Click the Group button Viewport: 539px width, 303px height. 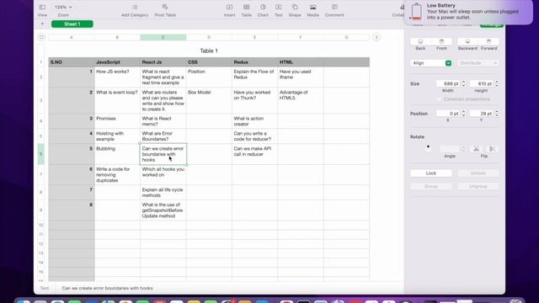pyautogui.click(x=431, y=186)
